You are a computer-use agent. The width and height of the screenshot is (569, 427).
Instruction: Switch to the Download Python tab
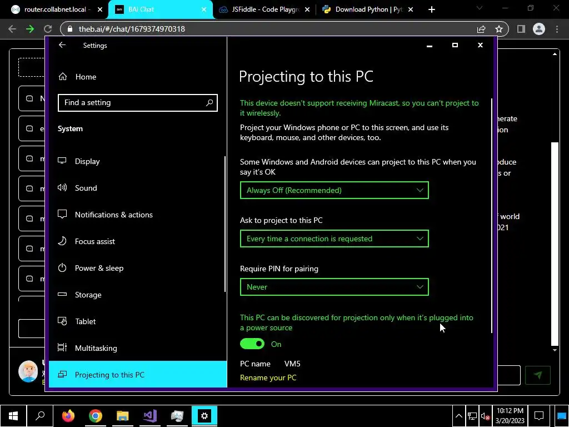(x=368, y=9)
